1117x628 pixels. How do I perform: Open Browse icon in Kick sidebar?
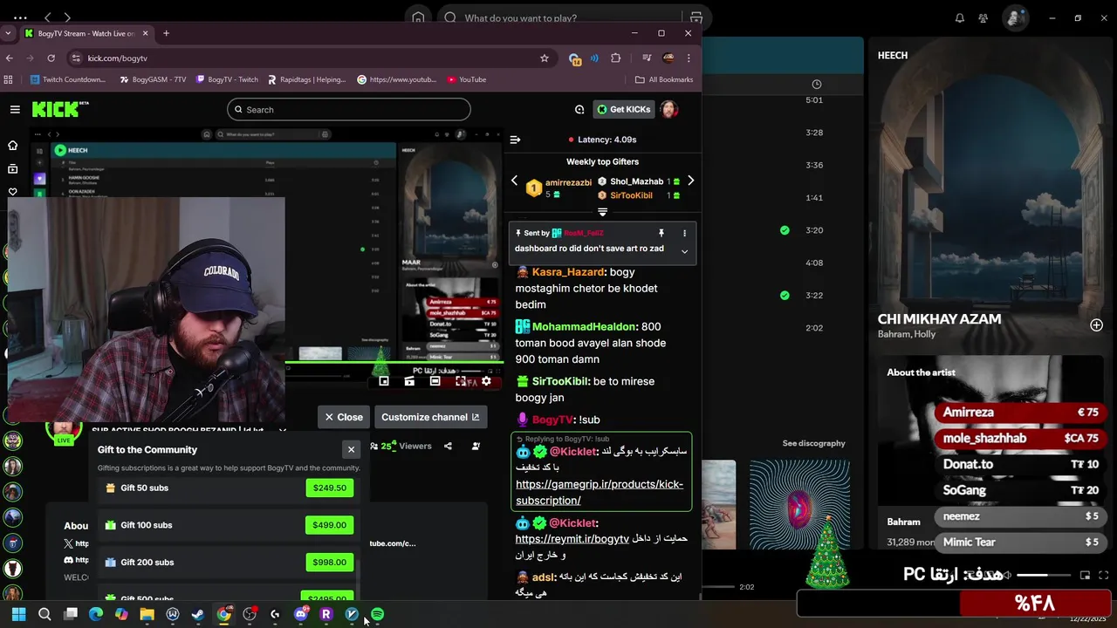[x=12, y=168]
